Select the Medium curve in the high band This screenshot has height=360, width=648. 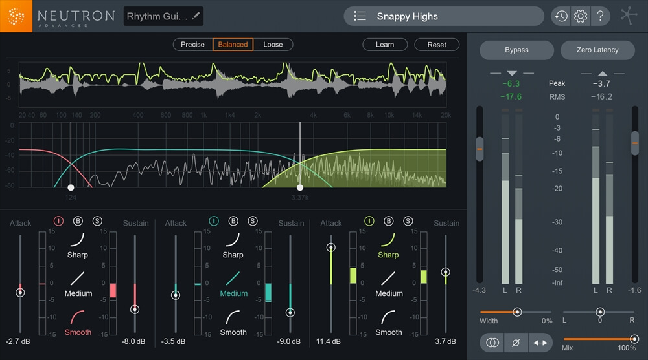coord(388,279)
